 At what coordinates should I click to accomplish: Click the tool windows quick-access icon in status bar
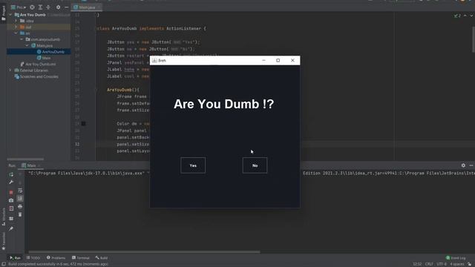(3, 264)
